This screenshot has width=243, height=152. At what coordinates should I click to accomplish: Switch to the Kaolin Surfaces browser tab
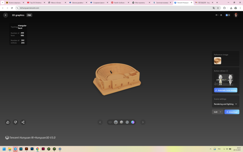point(119,3)
